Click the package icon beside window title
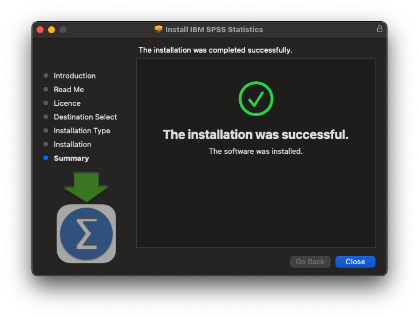This screenshot has width=419, height=318. tap(159, 29)
